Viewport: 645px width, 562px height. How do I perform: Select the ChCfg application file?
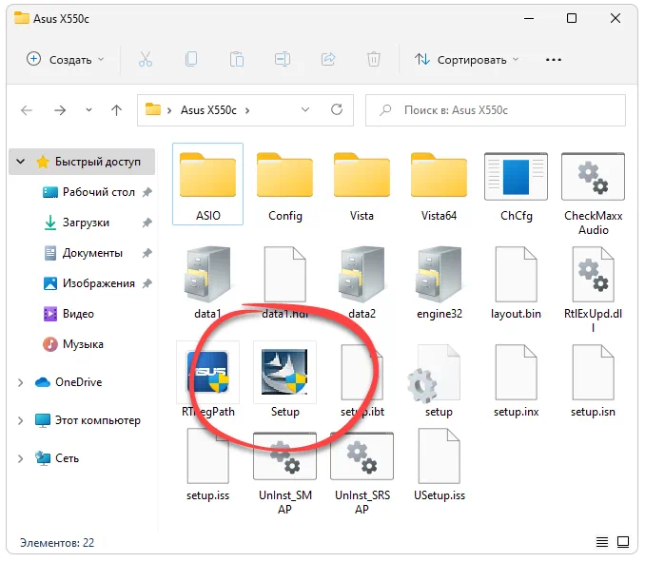pyautogui.click(x=516, y=187)
